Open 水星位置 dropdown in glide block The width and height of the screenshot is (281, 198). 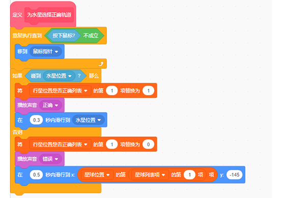point(88,120)
